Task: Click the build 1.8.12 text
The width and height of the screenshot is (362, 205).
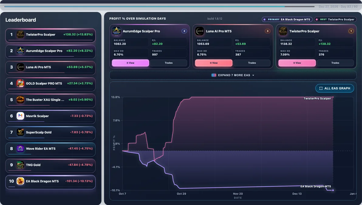Action: [x=215, y=19]
